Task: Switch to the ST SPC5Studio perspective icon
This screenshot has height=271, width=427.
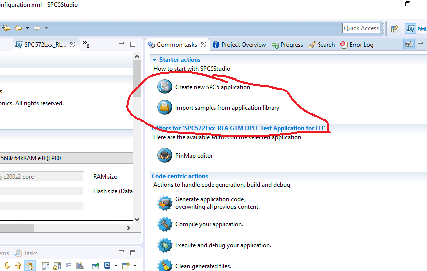Action: coord(411,28)
